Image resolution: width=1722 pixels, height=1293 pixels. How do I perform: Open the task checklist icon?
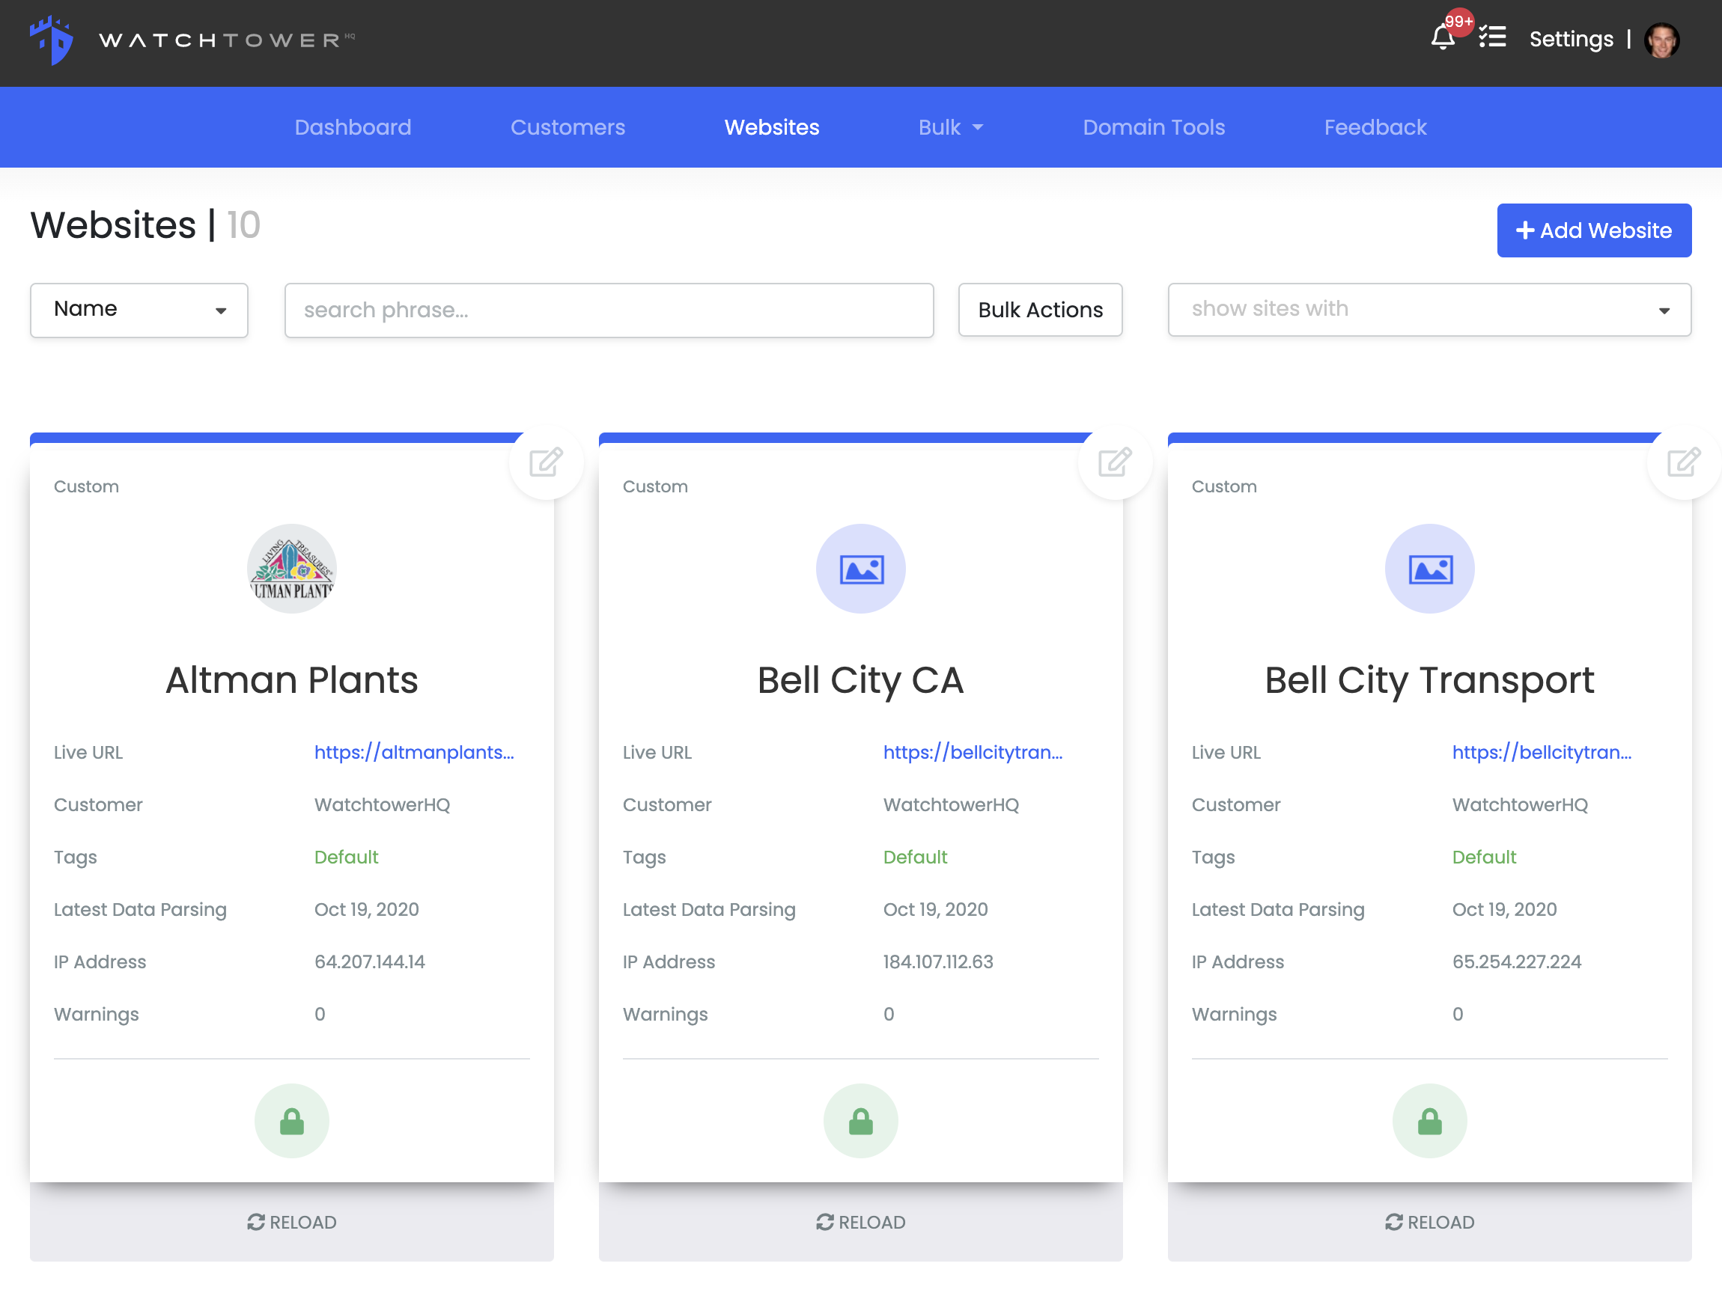[1492, 37]
